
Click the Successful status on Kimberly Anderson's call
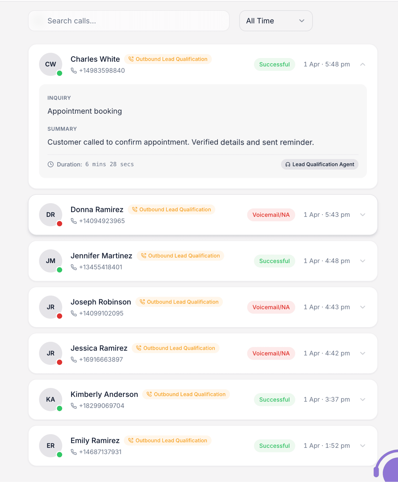click(274, 399)
